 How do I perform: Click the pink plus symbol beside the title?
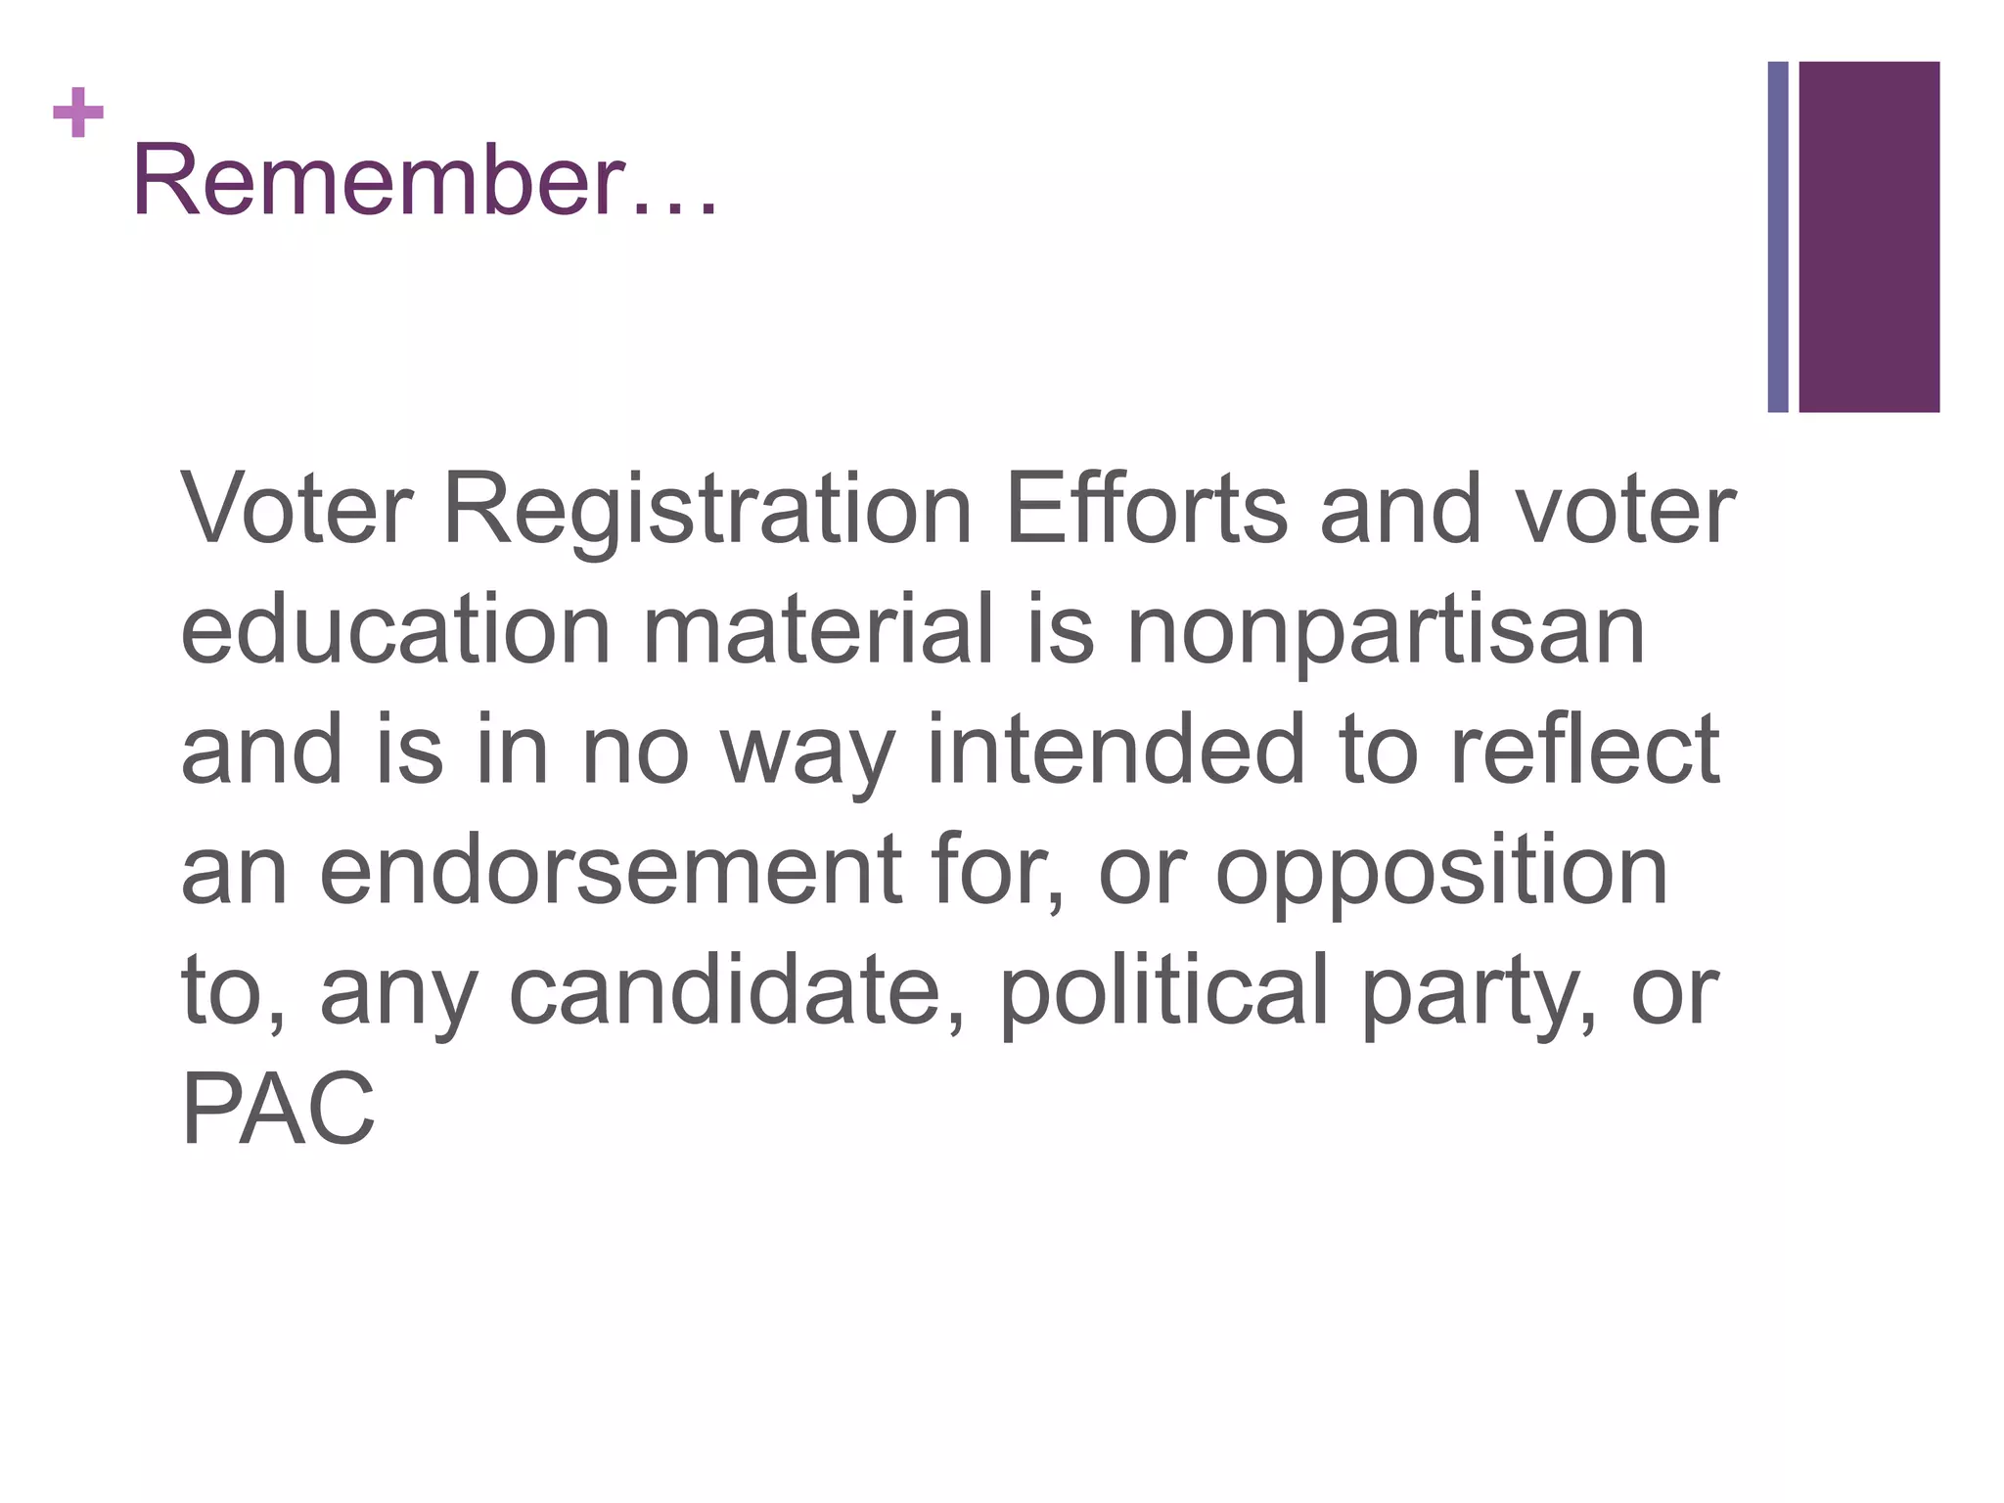point(78,113)
